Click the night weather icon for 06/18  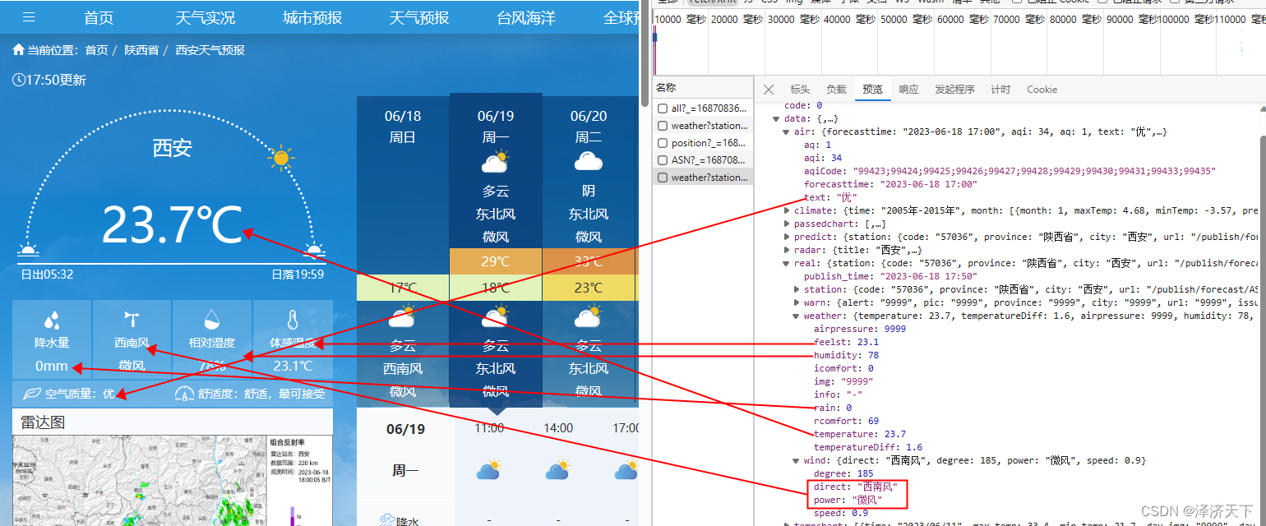[x=402, y=317]
